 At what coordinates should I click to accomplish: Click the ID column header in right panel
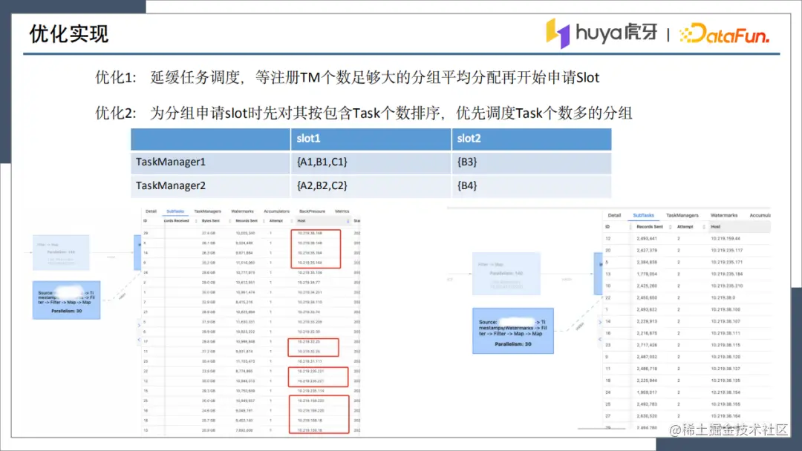[x=607, y=226]
